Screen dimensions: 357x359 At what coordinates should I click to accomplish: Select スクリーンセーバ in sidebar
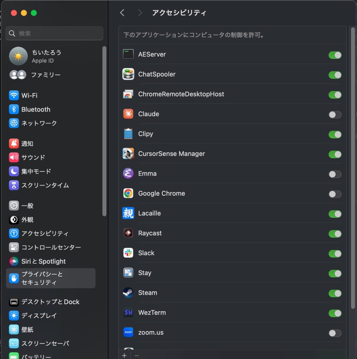point(51,343)
